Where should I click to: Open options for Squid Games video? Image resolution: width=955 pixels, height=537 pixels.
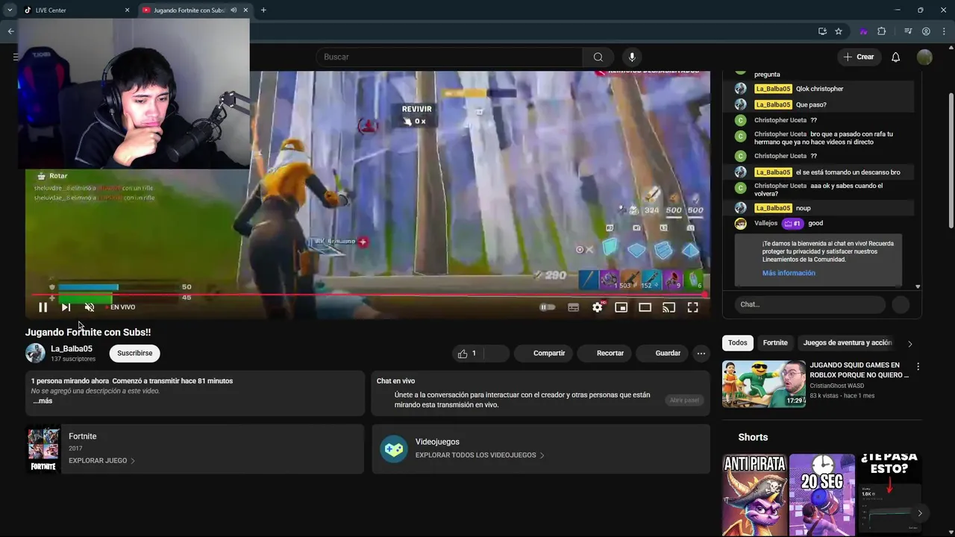pyautogui.click(x=918, y=366)
